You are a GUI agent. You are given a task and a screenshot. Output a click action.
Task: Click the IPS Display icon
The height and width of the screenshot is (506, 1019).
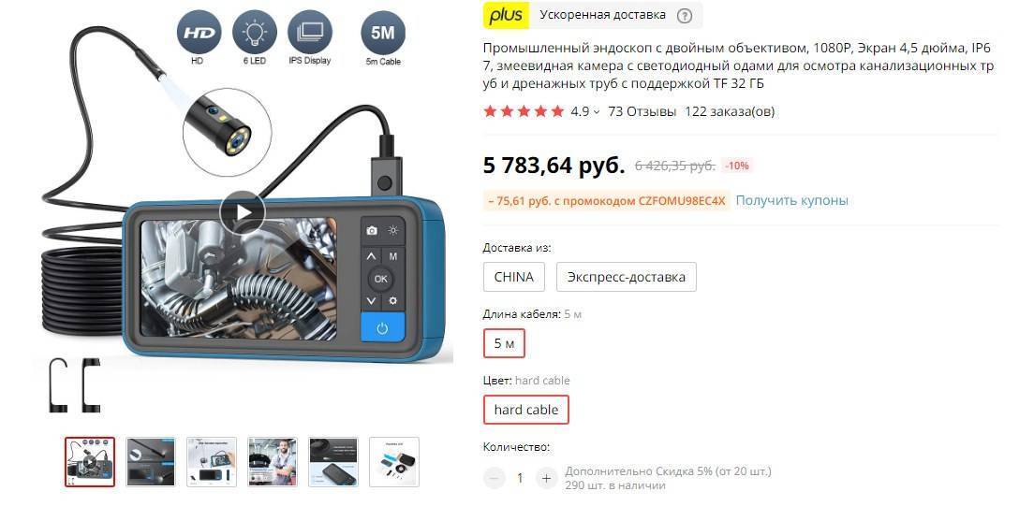click(310, 33)
